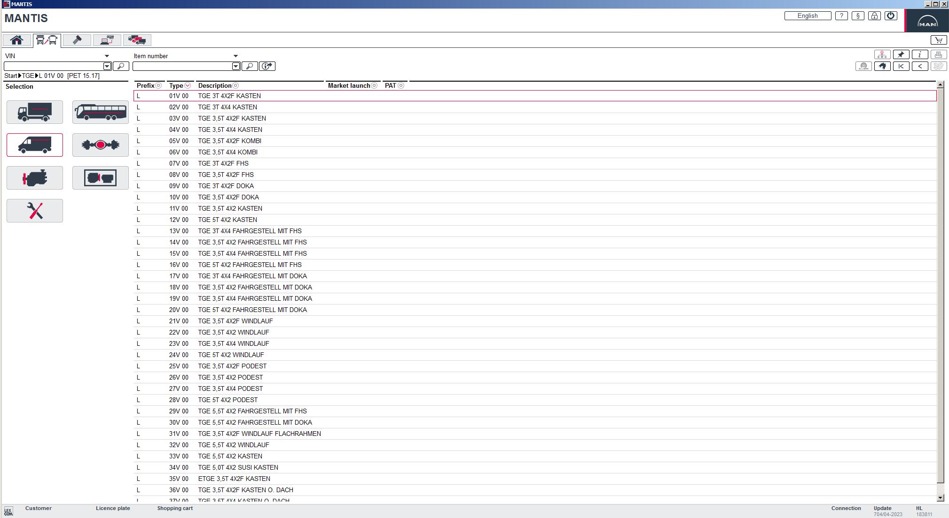Image resolution: width=949 pixels, height=518 pixels.
Task: Click the English language button
Action: [808, 15]
